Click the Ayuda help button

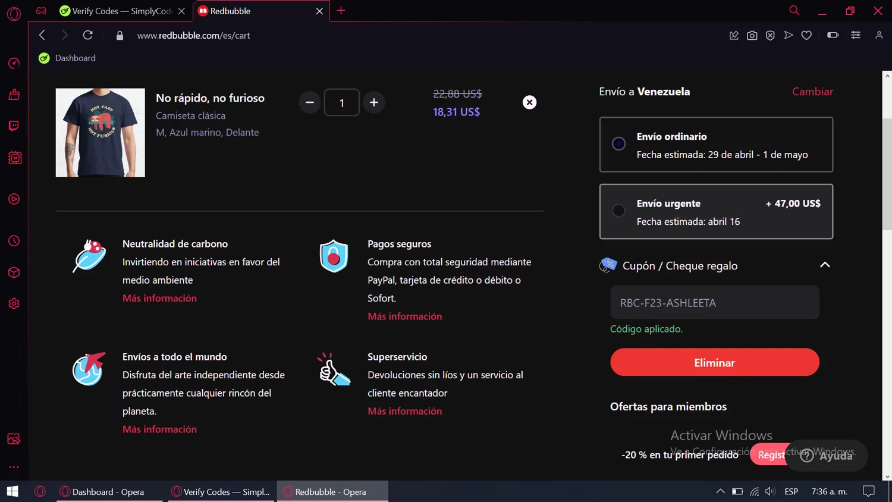click(827, 456)
